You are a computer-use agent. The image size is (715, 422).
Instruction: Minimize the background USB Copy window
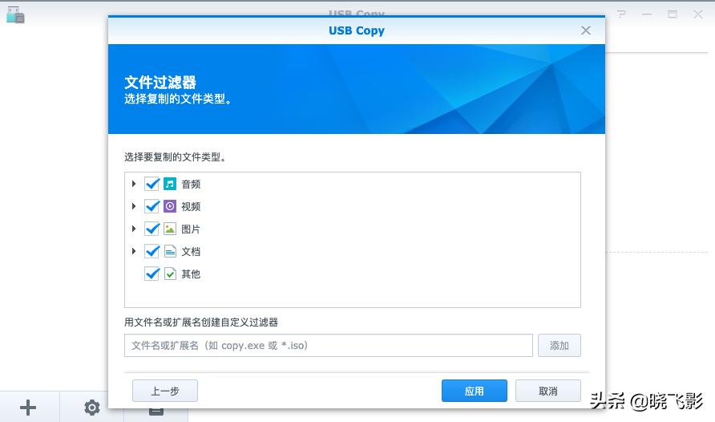pos(647,14)
